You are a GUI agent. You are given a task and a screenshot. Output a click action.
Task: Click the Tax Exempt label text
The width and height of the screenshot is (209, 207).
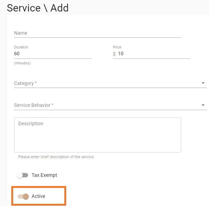[44, 175]
